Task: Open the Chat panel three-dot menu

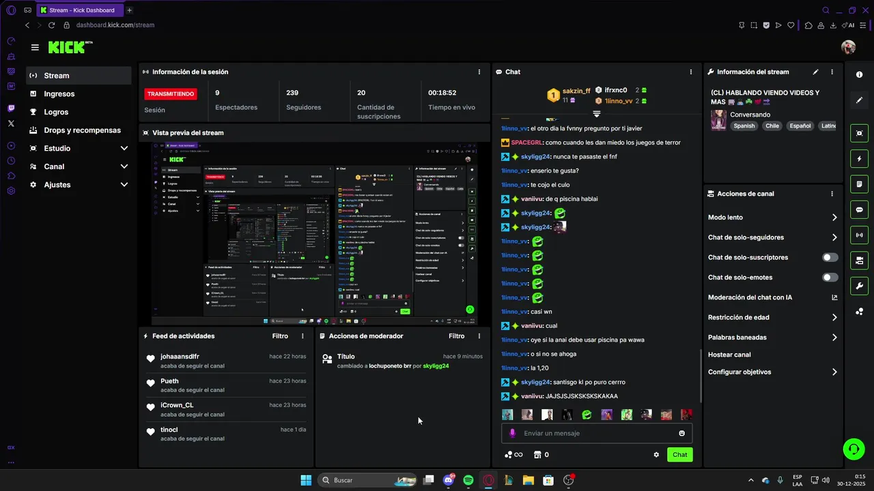Action: pyautogui.click(x=691, y=72)
